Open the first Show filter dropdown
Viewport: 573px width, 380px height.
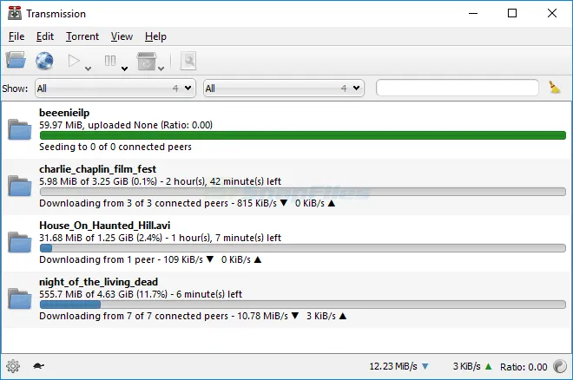[115, 88]
